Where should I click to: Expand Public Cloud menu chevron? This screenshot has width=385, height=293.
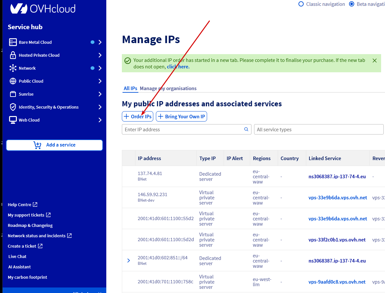(100, 81)
